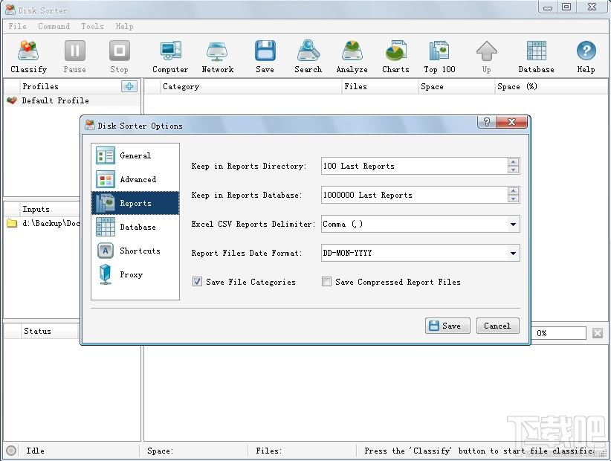Decrease the Keep in Reports Database value
611x461 pixels.
[513, 199]
